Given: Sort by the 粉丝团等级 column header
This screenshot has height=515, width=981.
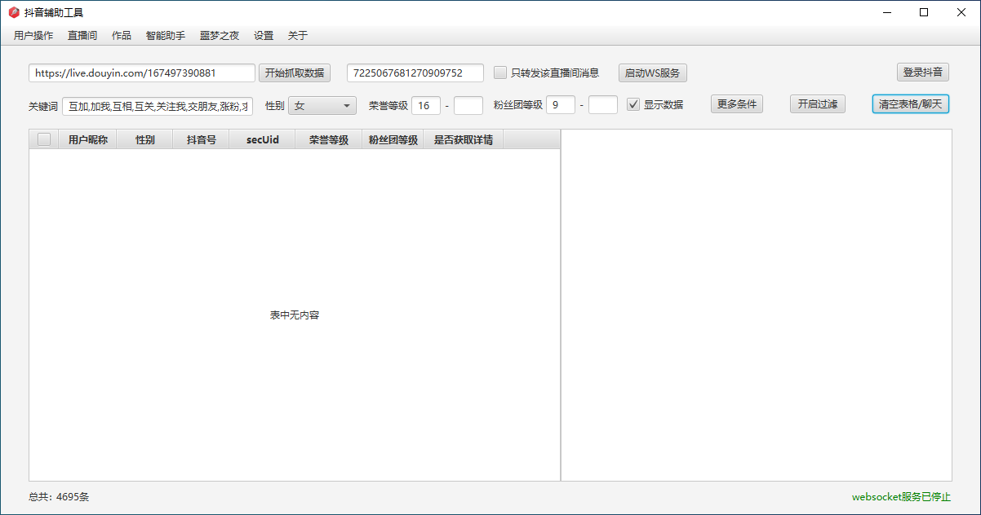Looking at the screenshot, I should coord(393,139).
